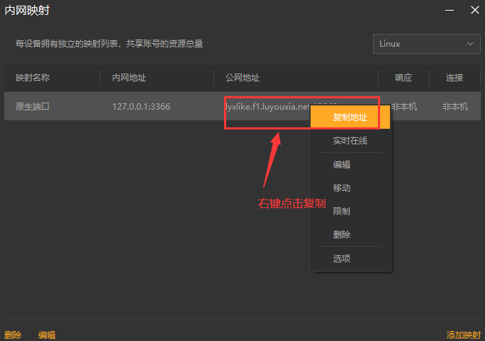Minimize the 内网映射 window
Viewport: 485px width, 341px height.
[450, 10]
